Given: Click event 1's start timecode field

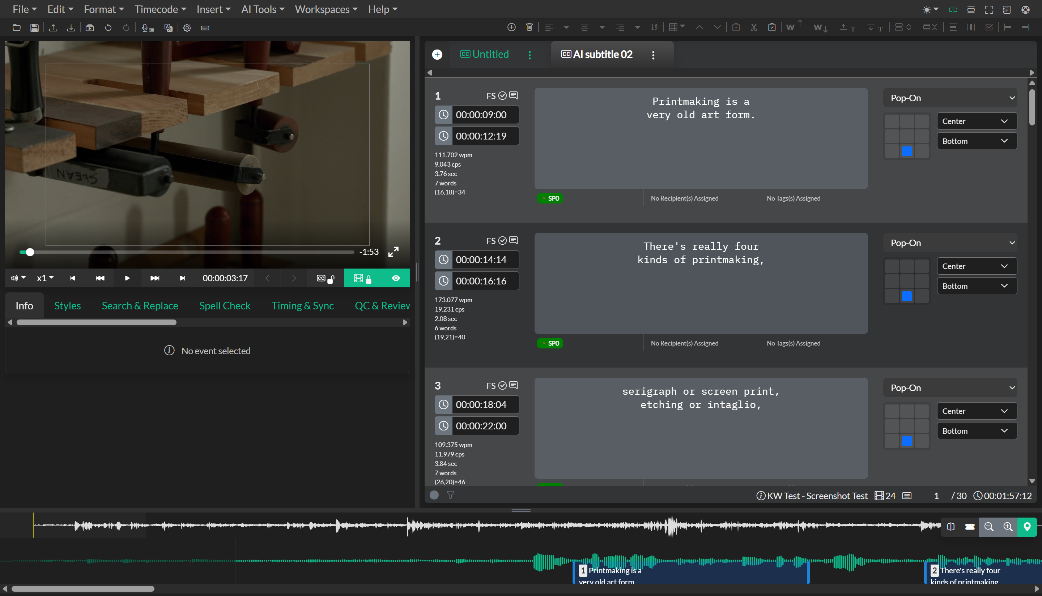Looking at the screenshot, I should click(x=481, y=115).
